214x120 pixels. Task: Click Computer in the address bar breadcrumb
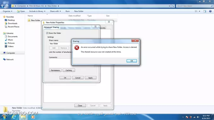click(21, 6)
